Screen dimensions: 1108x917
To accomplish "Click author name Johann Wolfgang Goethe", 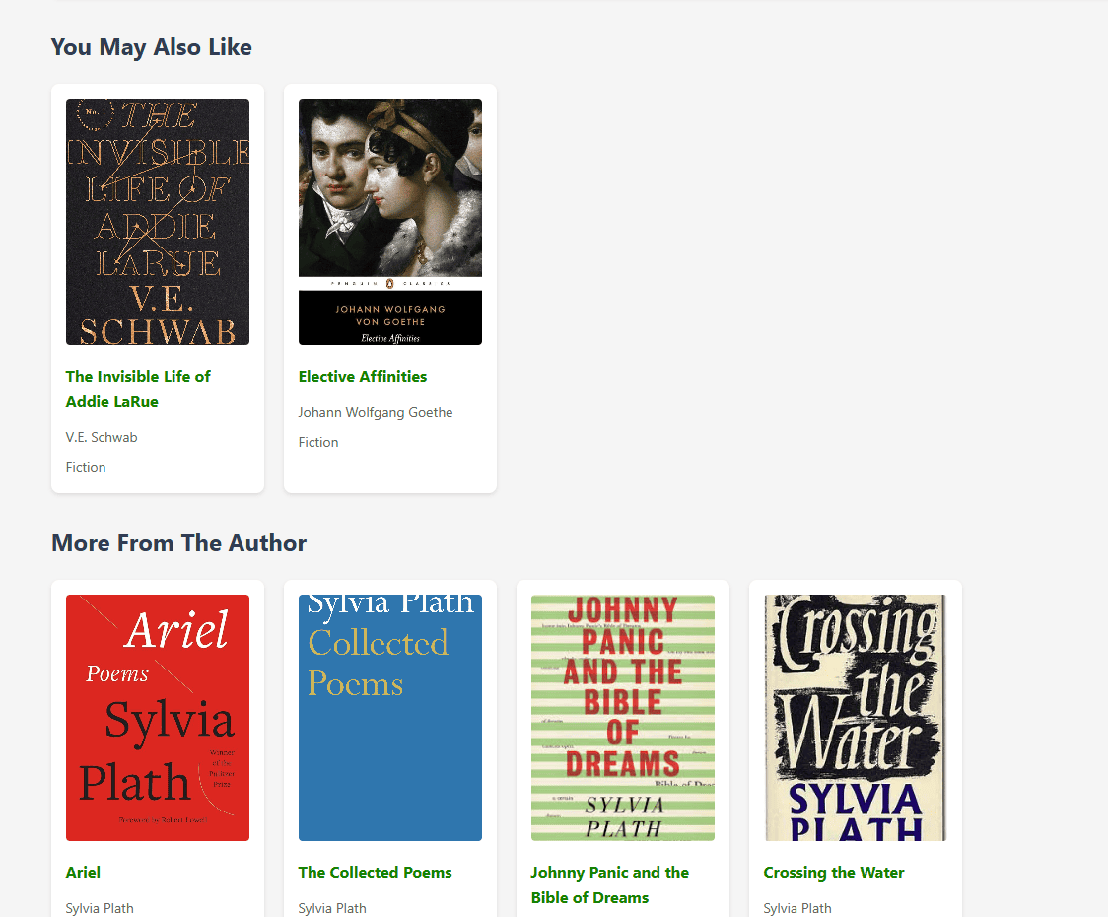I will [x=376, y=412].
